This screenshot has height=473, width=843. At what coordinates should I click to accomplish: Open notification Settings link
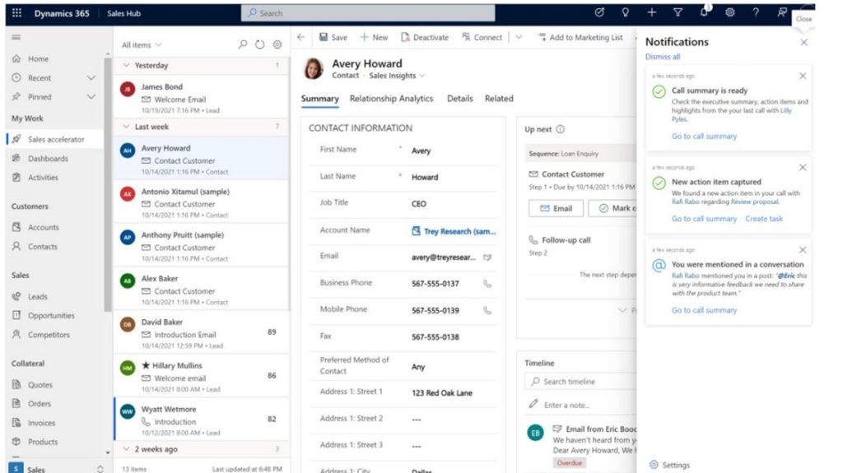[x=670, y=465]
